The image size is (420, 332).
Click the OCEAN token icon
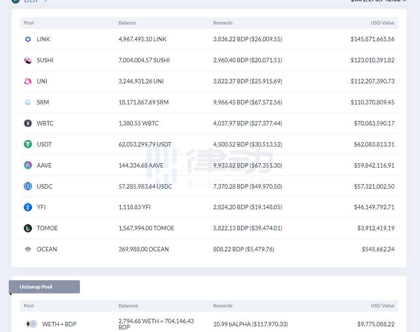(28, 249)
